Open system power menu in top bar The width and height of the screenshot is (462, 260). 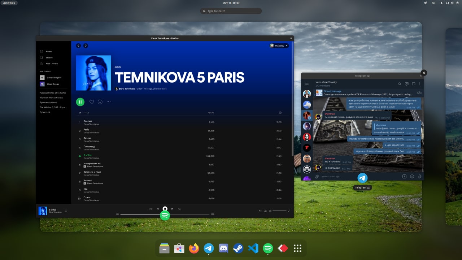[x=457, y=3]
